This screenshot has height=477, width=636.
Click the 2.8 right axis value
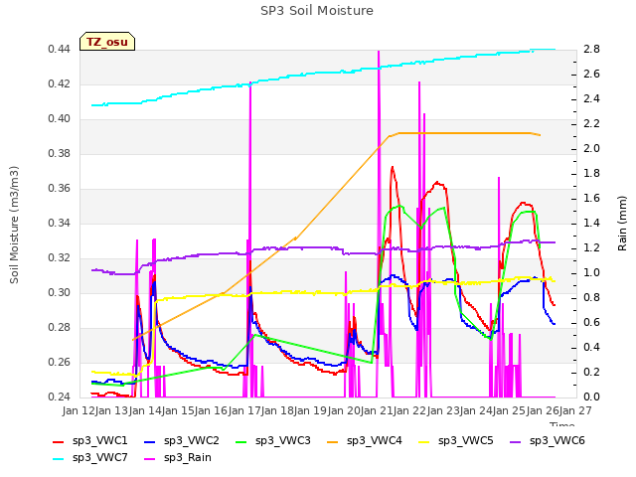591,50
